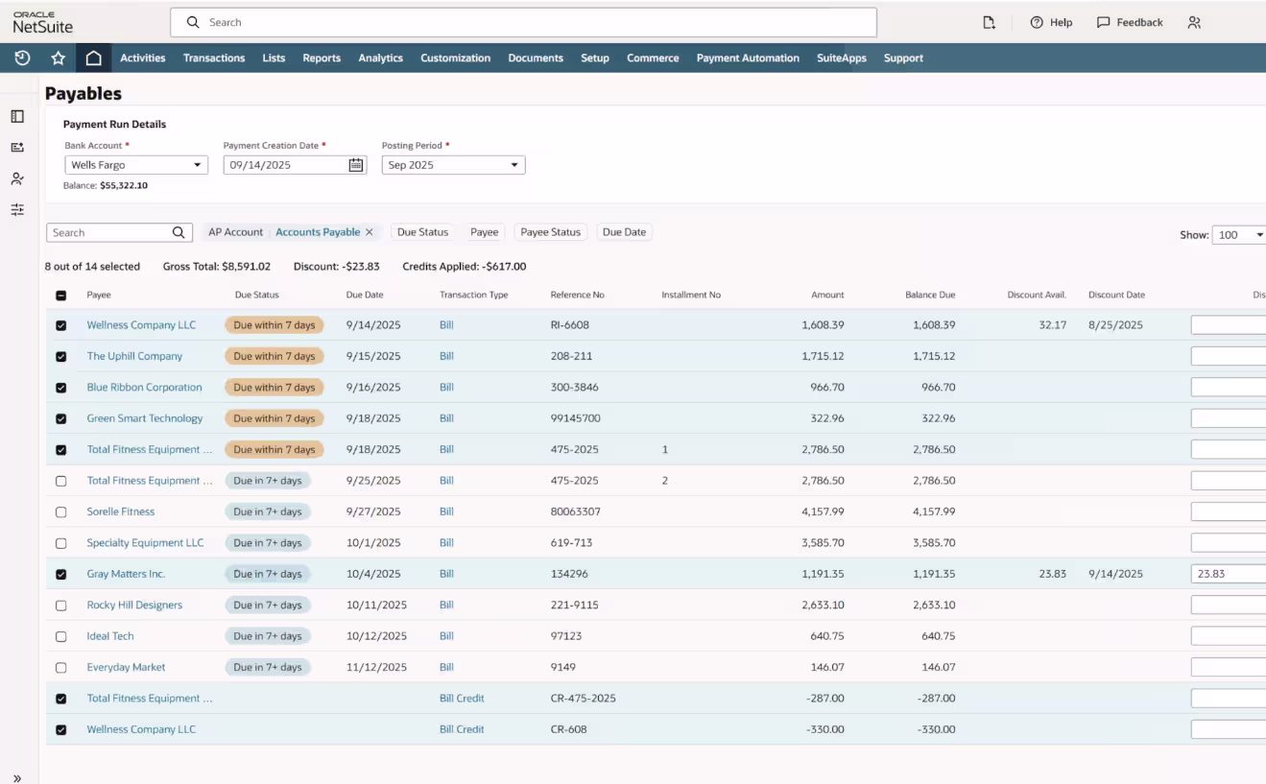
Task: Click the 32.17 discount available value
Action: tap(1053, 325)
